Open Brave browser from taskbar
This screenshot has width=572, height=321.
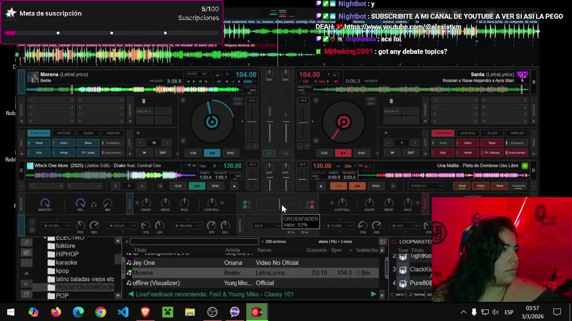pyautogui.click(x=145, y=312)
